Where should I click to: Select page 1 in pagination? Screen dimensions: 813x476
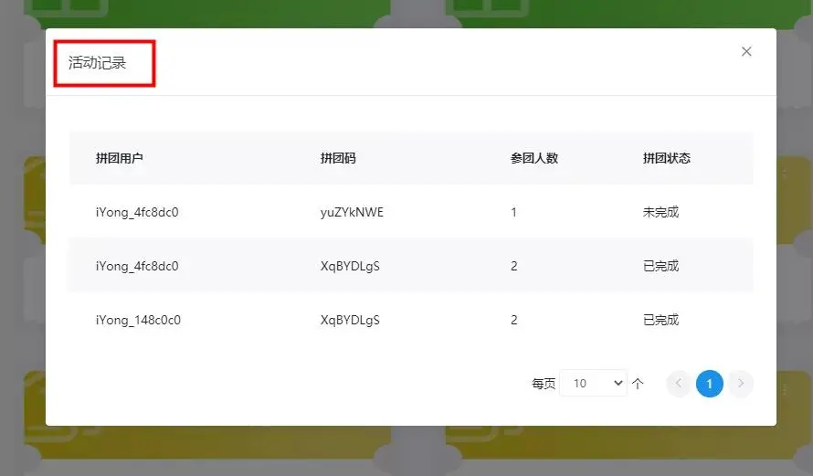pos(710,384)
